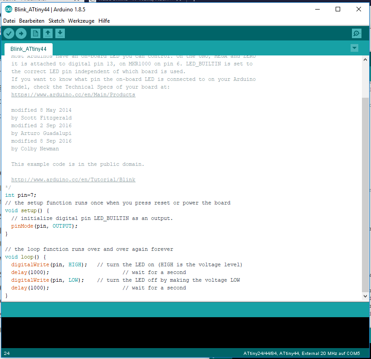Open the Bearbeiten menu

coord(32,21)
